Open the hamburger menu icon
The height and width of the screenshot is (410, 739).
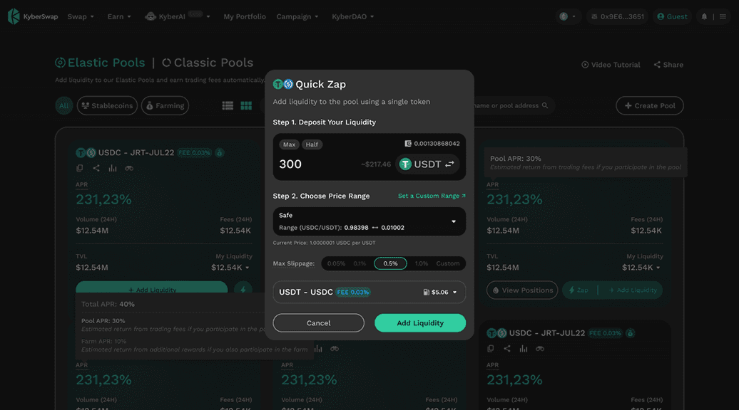(723, 16)
